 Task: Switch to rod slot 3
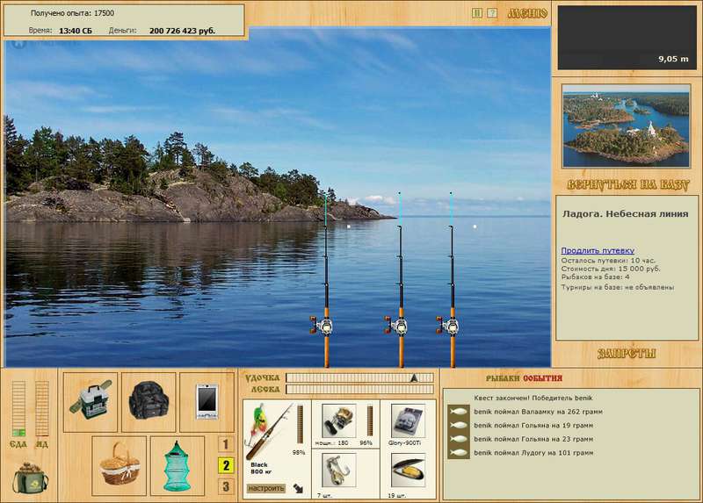point(226,486)
